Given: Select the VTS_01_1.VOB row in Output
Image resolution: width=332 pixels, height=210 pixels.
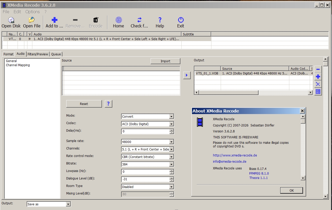Looking at the screenshot, I should [254, 73].
